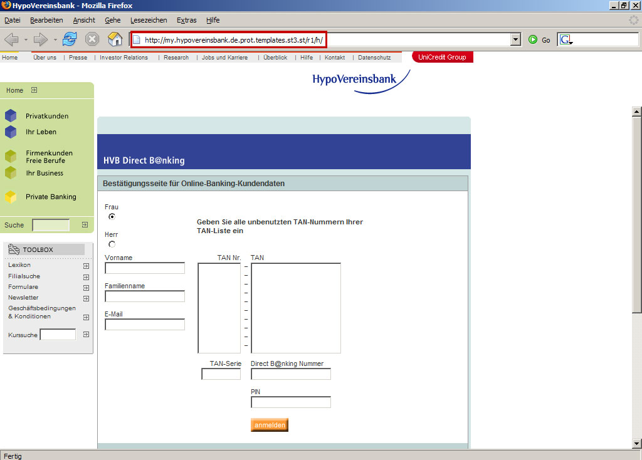Click arrow icon beside Filialsuche
Screen dimensions: 642x460
(86, 277)
